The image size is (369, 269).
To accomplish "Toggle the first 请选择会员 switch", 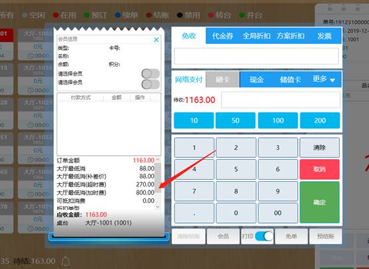I will tap(151, 74).
